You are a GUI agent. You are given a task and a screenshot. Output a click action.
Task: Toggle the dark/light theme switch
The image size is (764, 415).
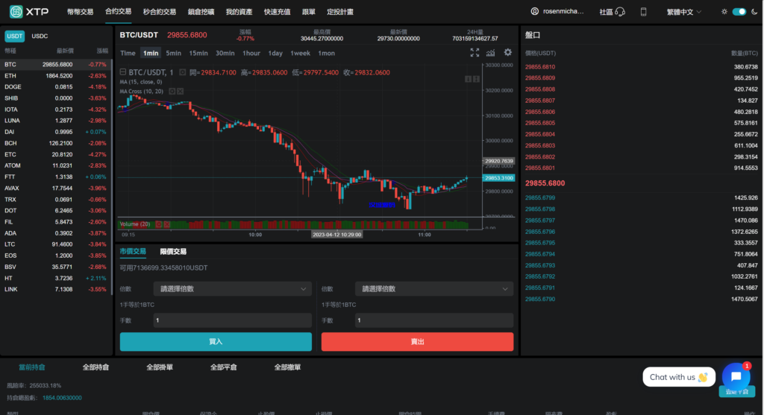click(x=739, y=12)
